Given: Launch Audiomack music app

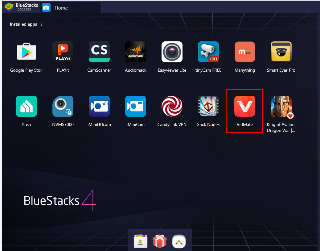Looking at the screenshot, I should coord(136,52).
